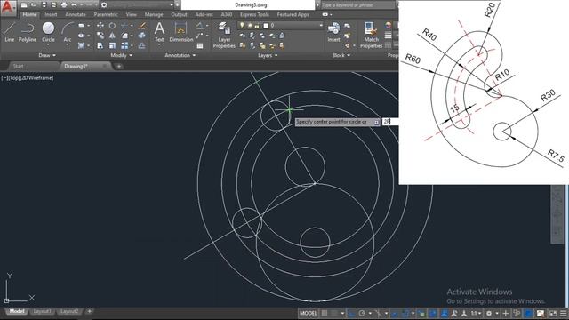Toggle Ortho mode in status bar
Viewport: 569px width, 320px height.
click(351, 313)
